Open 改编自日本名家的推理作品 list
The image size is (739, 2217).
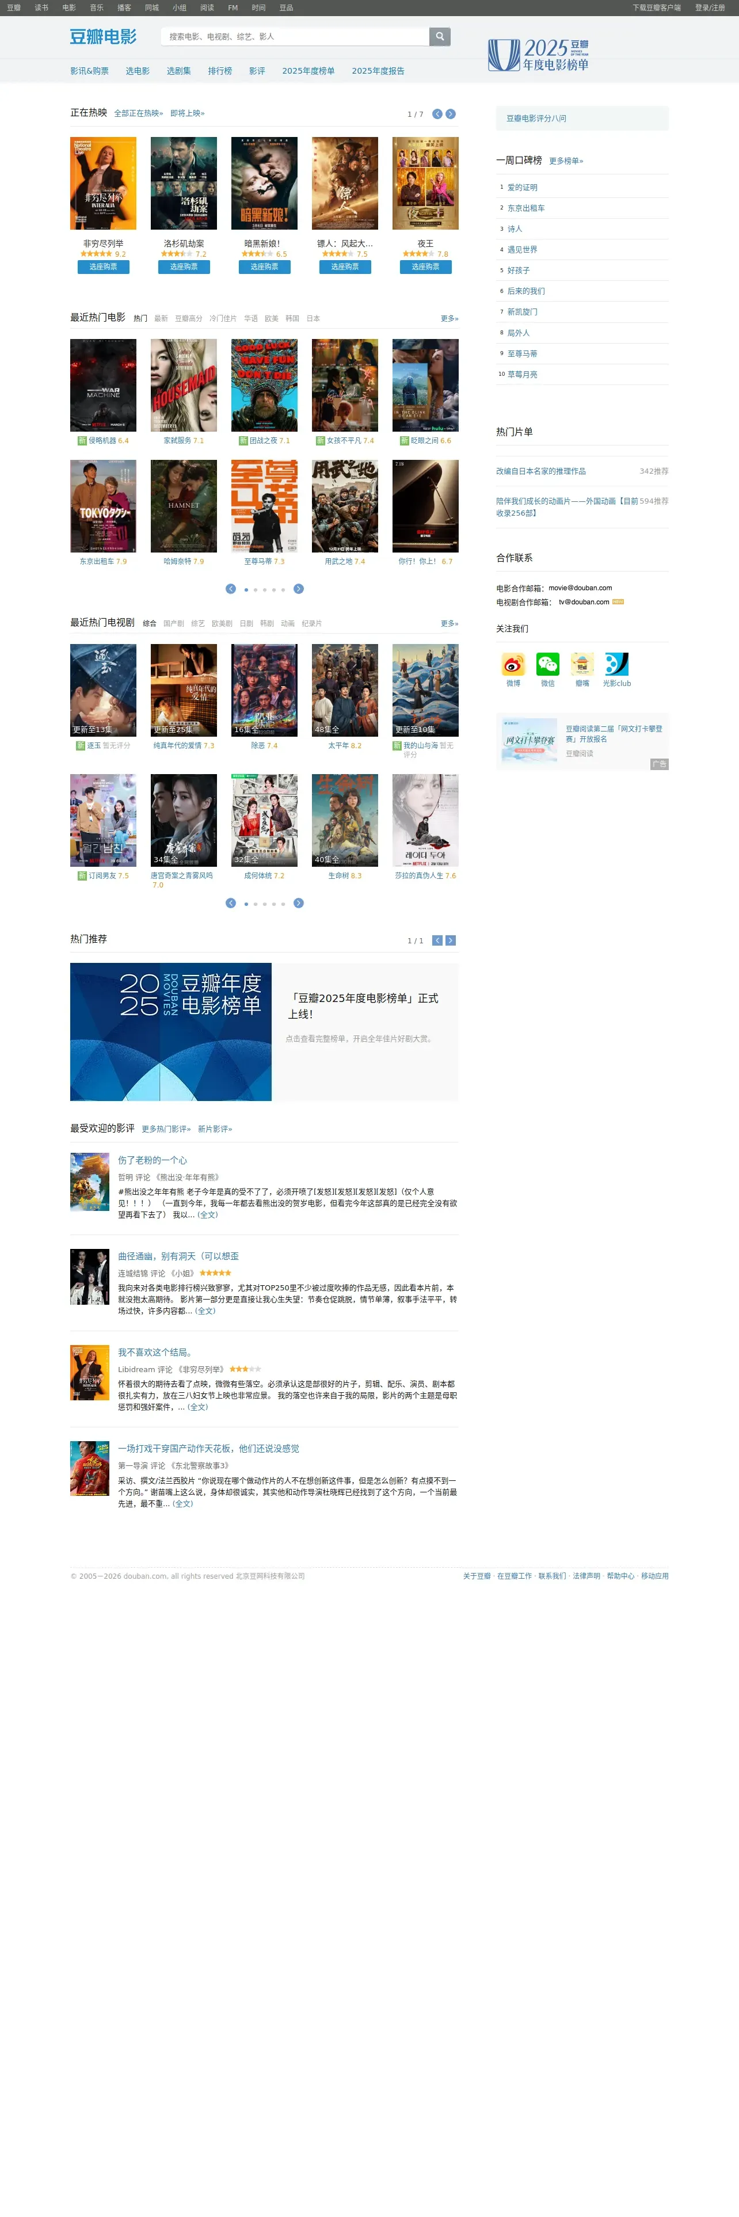pyautogui.click(x=540, y=471)
